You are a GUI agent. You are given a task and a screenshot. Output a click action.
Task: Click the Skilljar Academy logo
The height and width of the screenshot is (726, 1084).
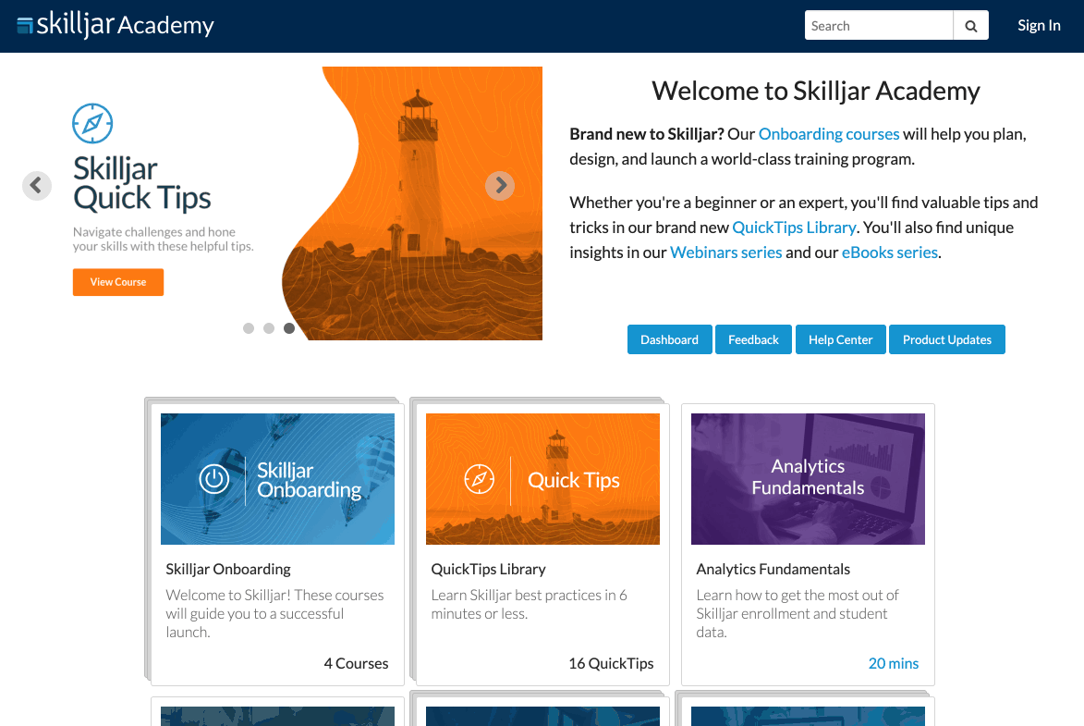(116, 25)
